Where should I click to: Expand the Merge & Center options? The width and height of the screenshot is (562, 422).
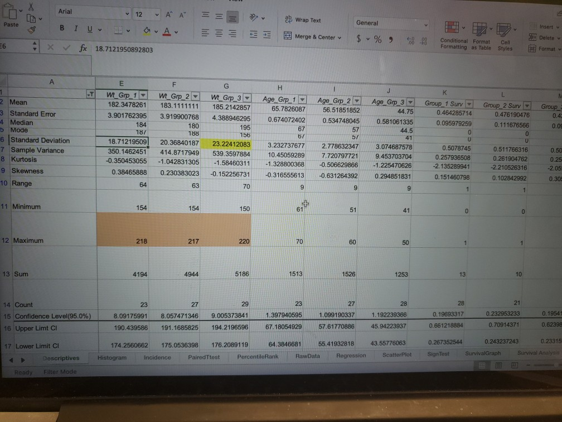340,36
